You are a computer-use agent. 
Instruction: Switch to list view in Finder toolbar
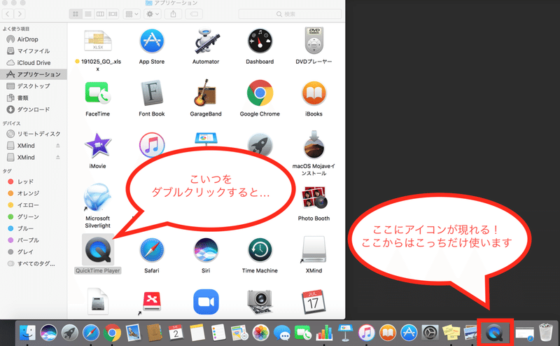pos(88,14)
